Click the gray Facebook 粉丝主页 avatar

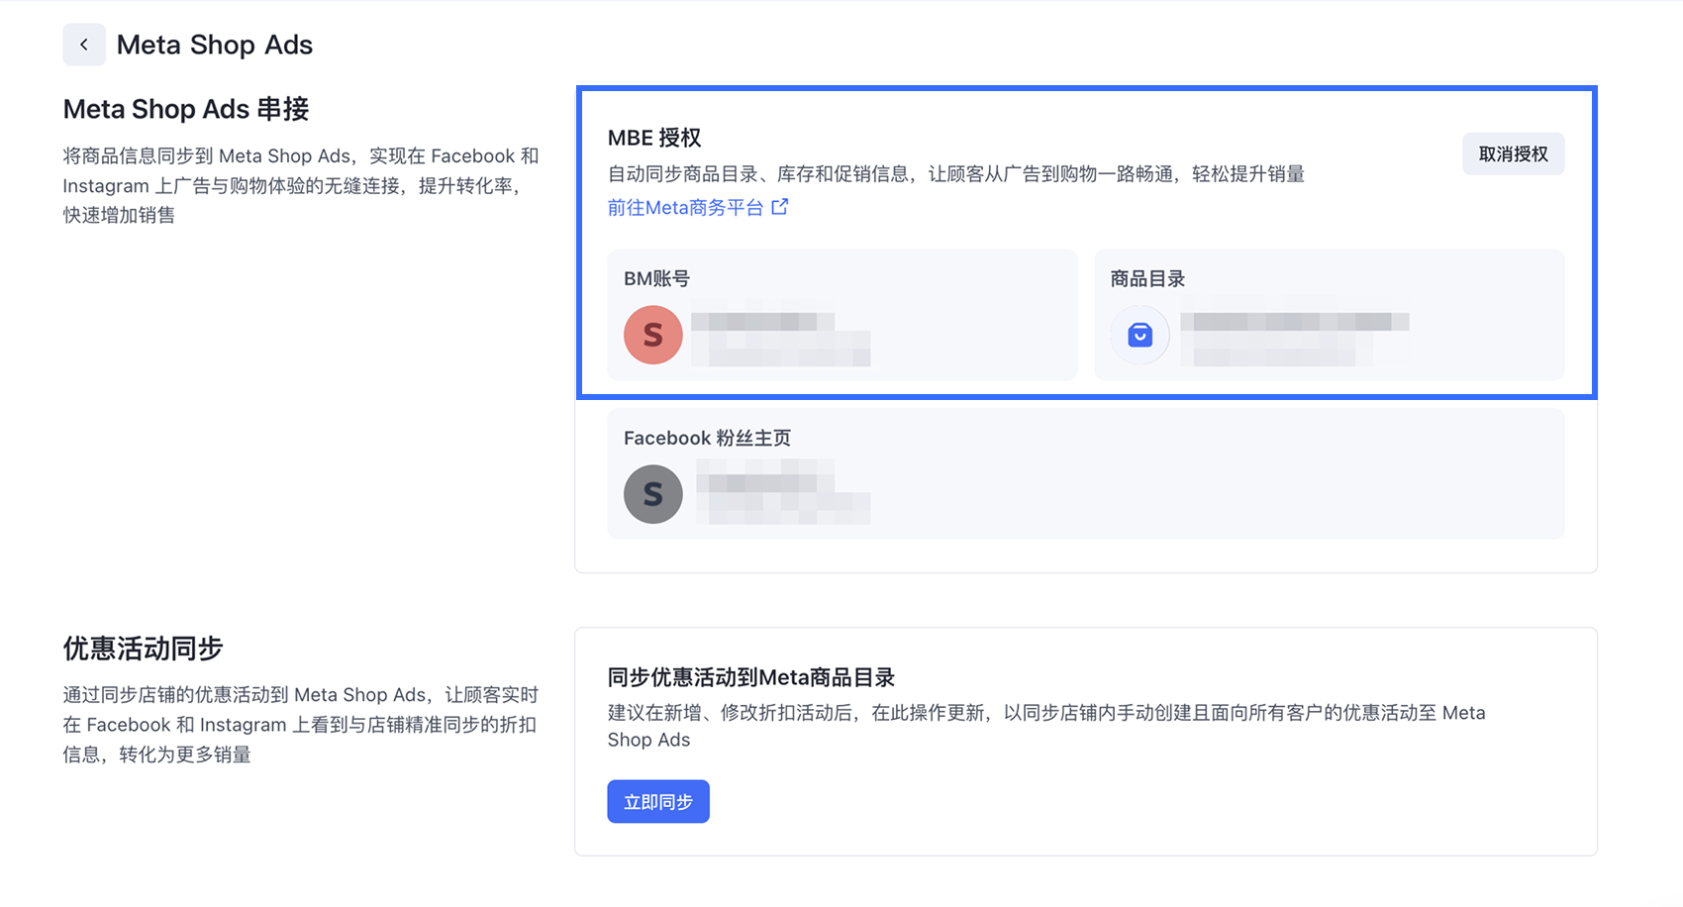pyautogui.click(x=653, y=494)
